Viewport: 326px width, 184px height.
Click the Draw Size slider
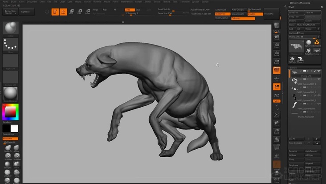click(164, 13)
